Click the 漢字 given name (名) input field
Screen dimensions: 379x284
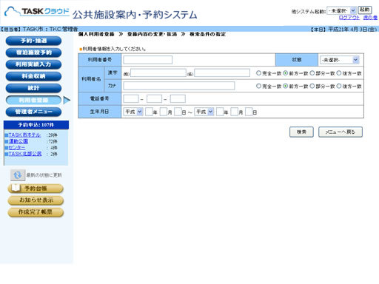222,73
